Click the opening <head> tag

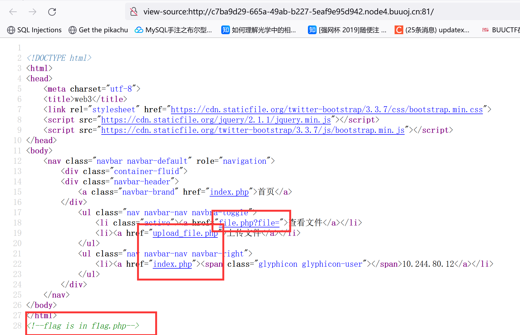[x=39, y=79]
